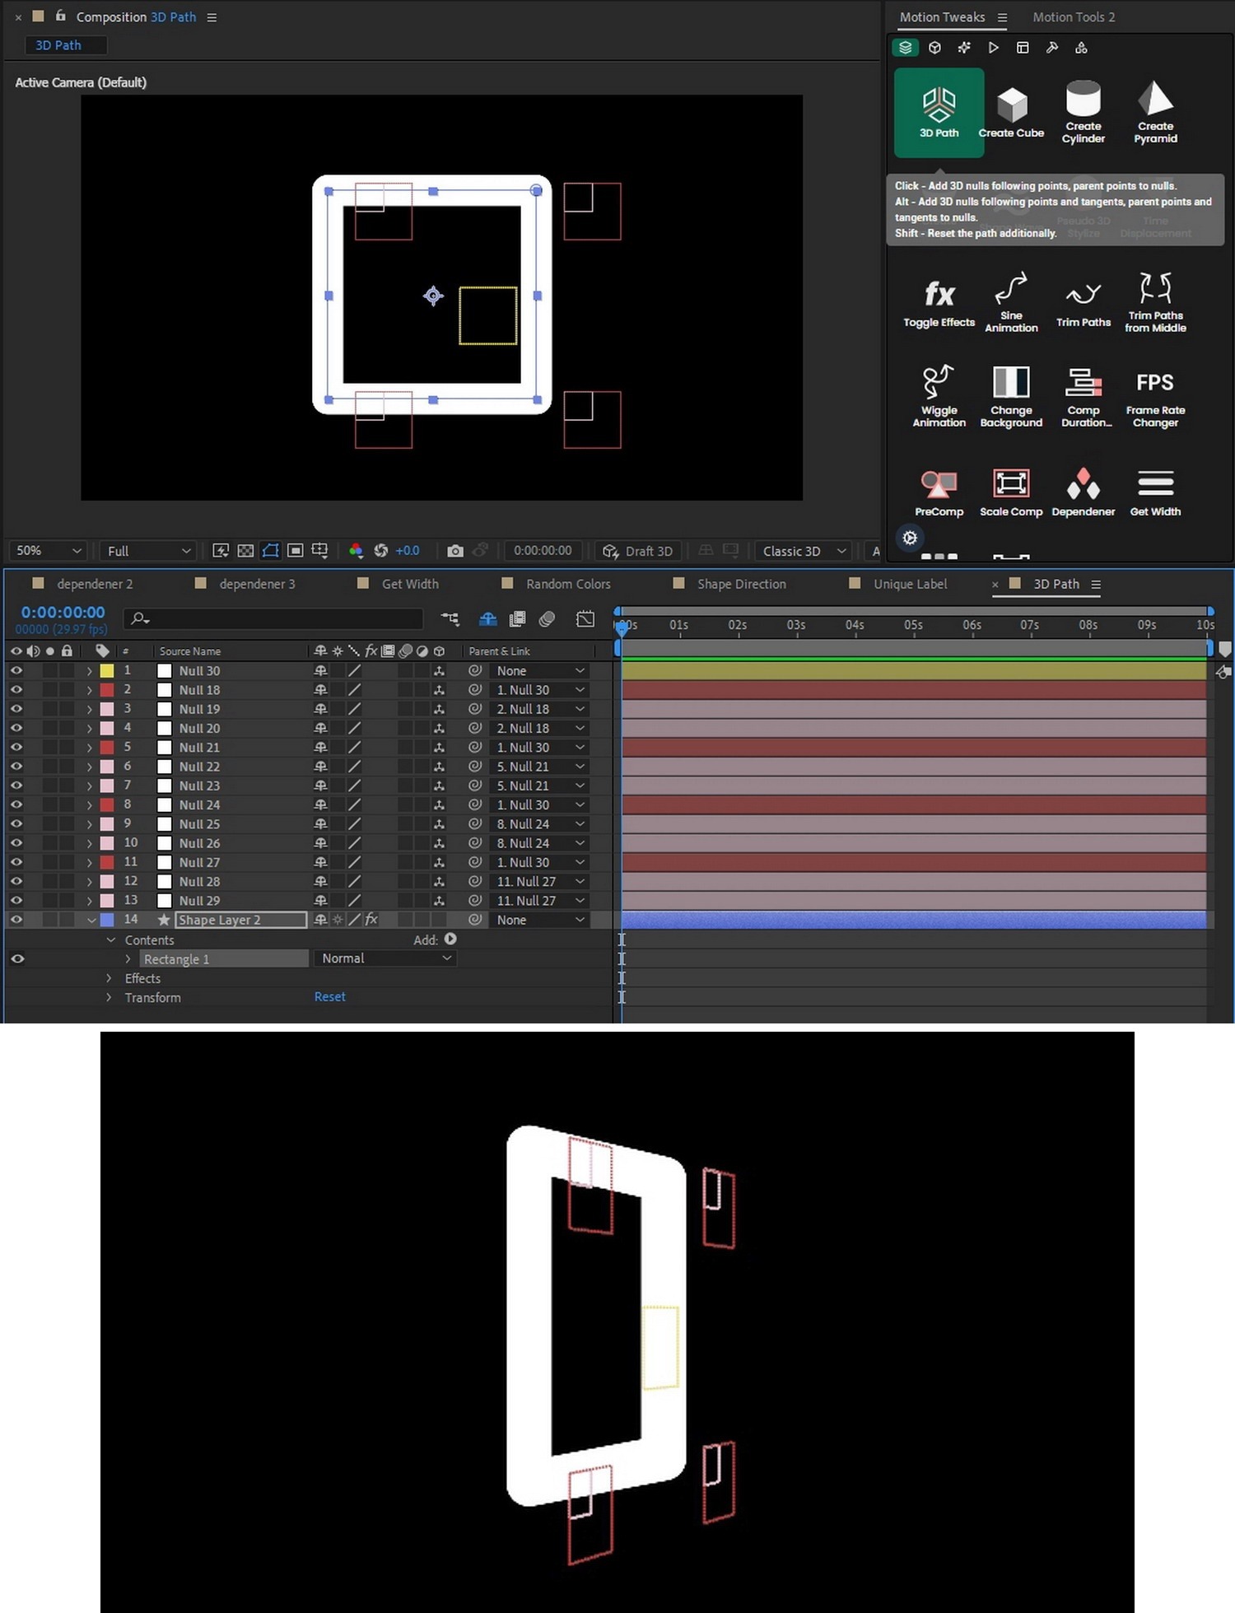Viewport: 1235px width, 1613px height.
Task: Open the Comp Duration tool
Action: pyautogui.click(x=1085, y=396)
